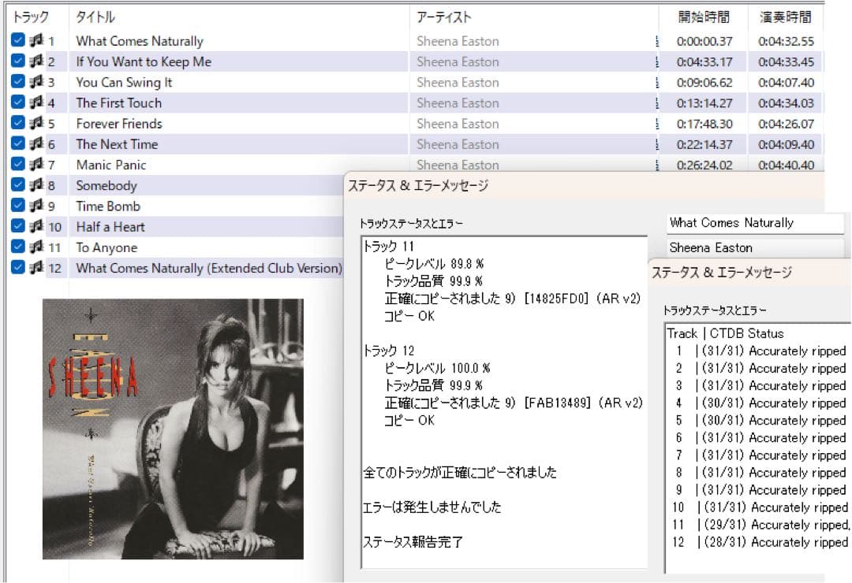The image size is (852, 583).
Task: Uncheck track 2 If You Want to Keep Me
Action: pyautogui.click(x=18, y=61)
